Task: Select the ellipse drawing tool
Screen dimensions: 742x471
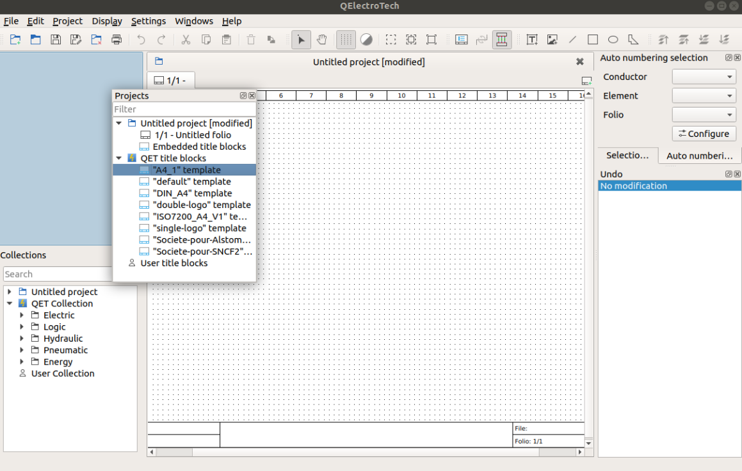Action: click(613, 40)
